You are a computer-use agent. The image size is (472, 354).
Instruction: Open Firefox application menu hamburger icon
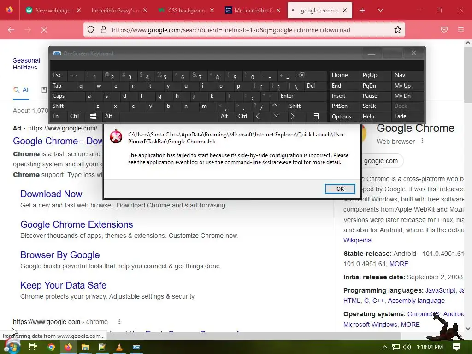[461, 29]
